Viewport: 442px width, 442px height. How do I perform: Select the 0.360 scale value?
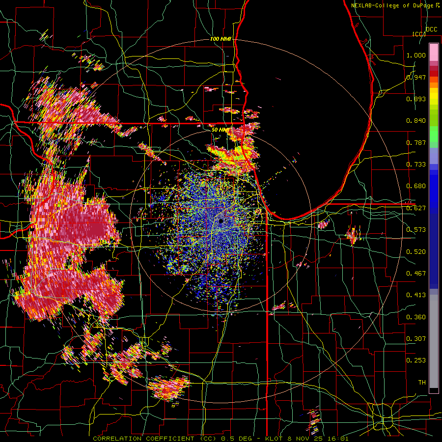pos(416,317)
